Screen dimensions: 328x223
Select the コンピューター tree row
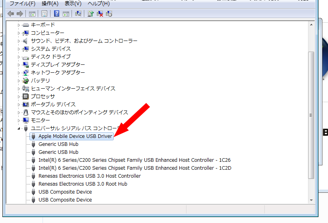point(47,33)
